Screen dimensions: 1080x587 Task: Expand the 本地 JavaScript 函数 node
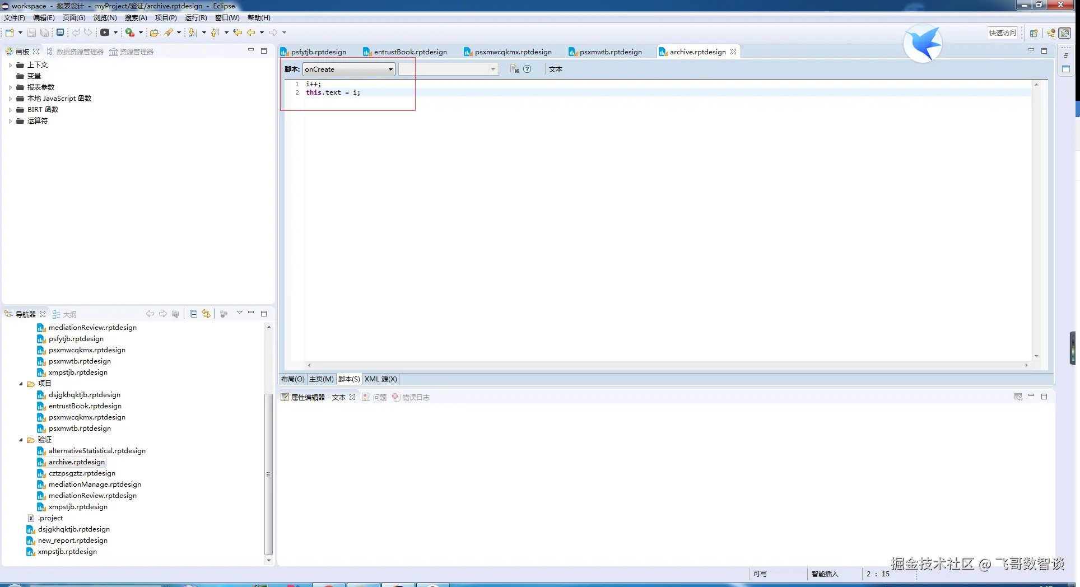(x=10, y=99)
